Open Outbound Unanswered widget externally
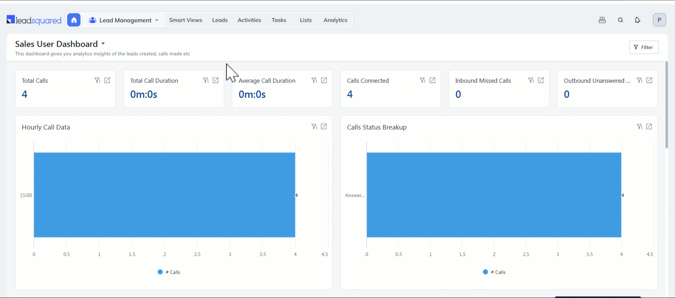Image resolution: width=675 pixels, height=298 pixels. (x=649, y=80)
